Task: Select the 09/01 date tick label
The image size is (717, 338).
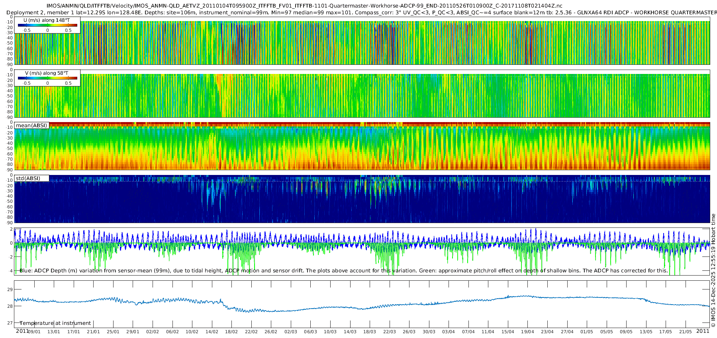Action: tap(34, 332)
